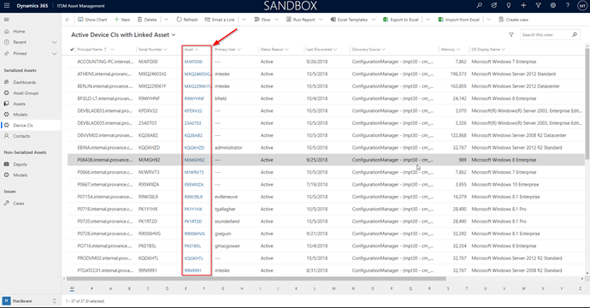Image resolution: width=590 pixels, height=308 pixels.
Task: Click the ACCOUNTING-PC.internal principal name cell
Action: [105, 62]
